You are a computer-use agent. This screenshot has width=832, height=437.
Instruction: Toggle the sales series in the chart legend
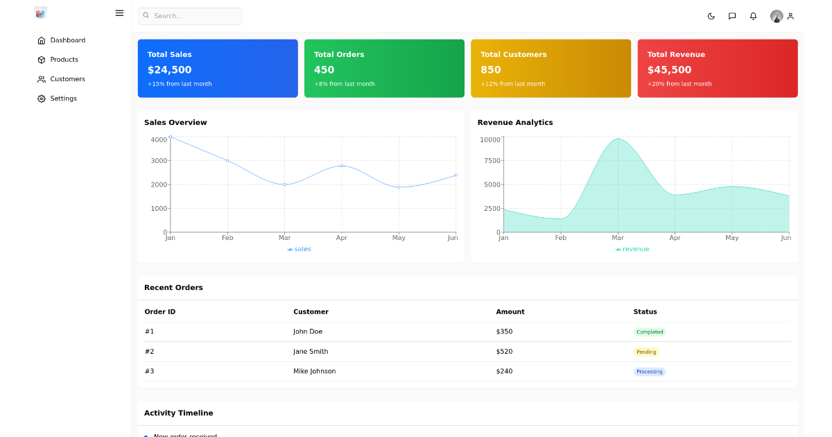pyautogui.click(x=299, y=249)
